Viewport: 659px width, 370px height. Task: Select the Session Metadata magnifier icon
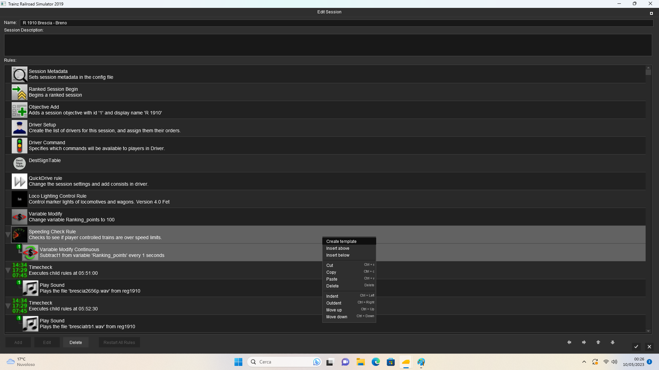click(19, 74)
